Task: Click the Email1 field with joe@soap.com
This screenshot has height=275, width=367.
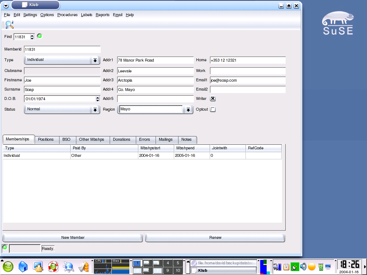Action: tap(248, 81)
